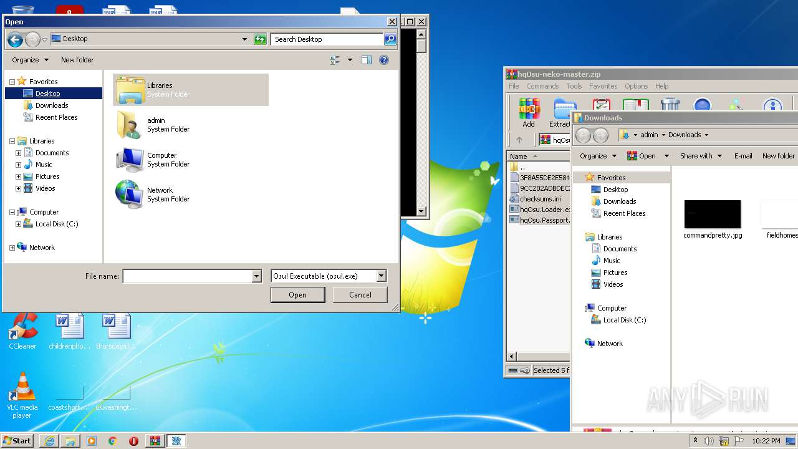This screenshot has width=798, height=449.
Task: Click the WinRAR Add toolbar icon
Action: click(x=529, y=113)
